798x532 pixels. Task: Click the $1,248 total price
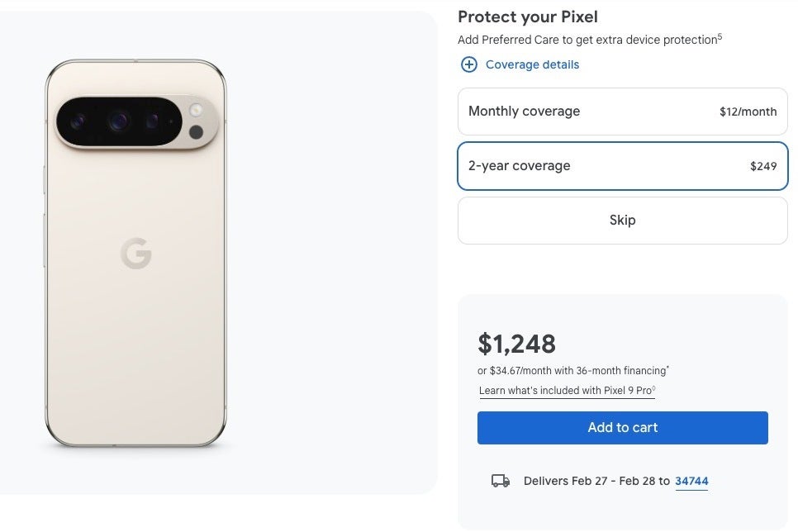517,343
